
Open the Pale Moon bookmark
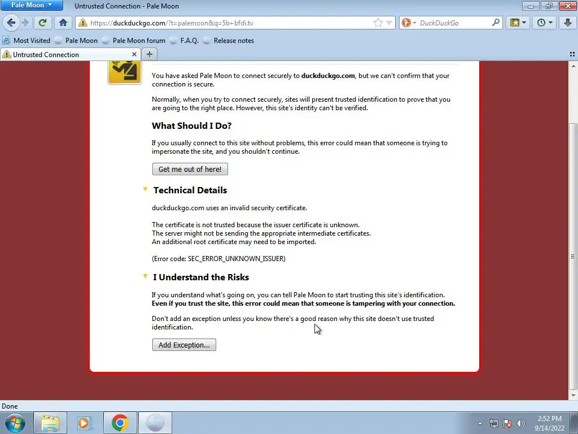tap(76, 41)
